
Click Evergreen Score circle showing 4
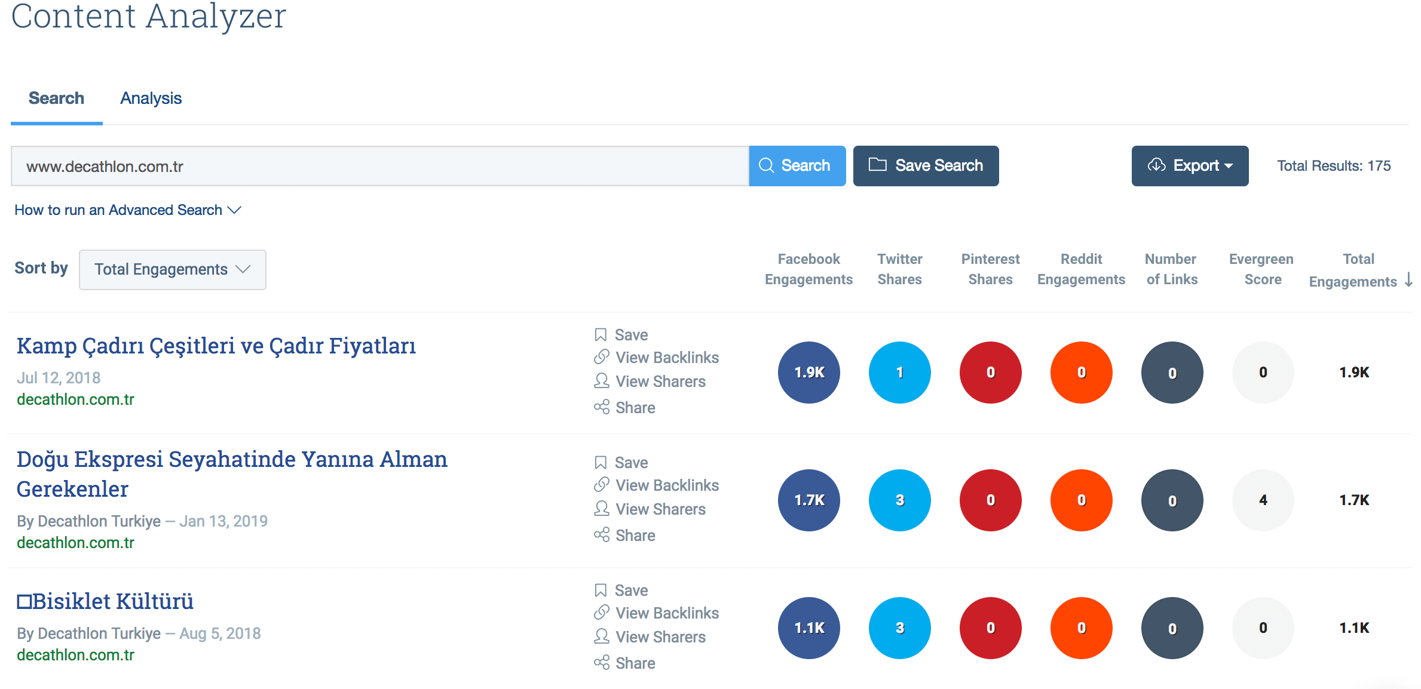tap(1263, 500)
